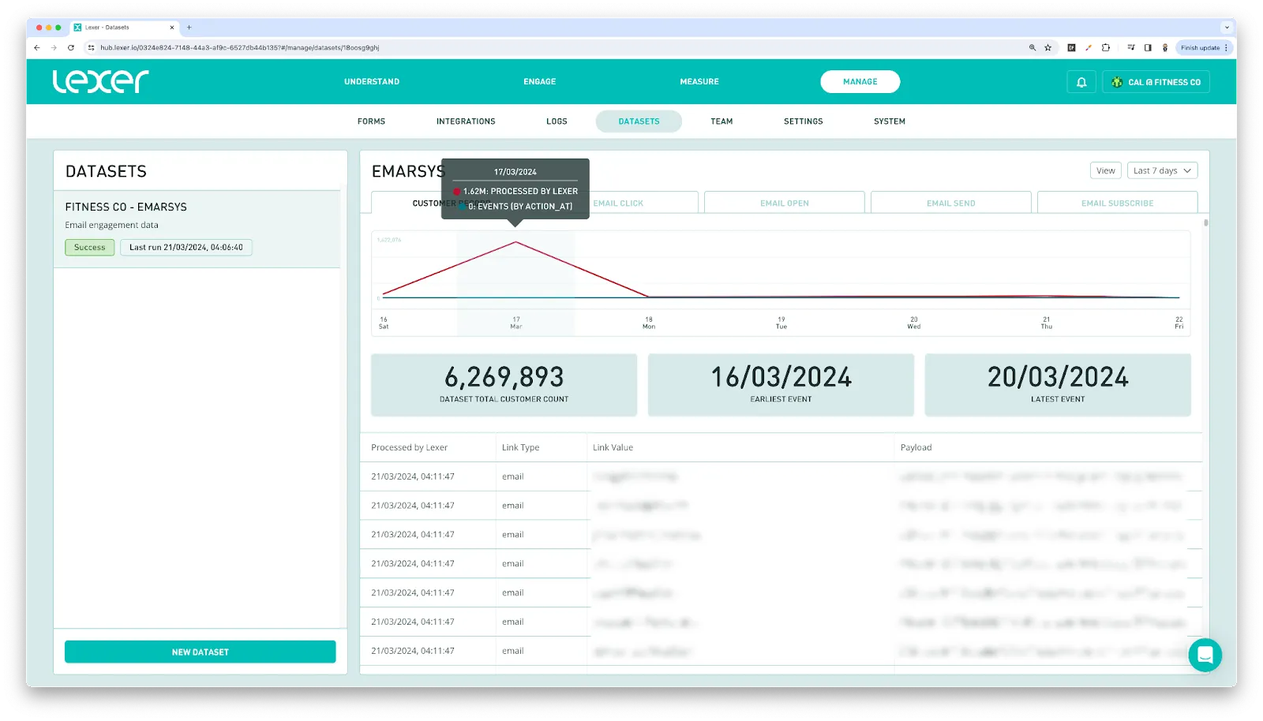Screen dimensions: 1263x721
Task: Click the View button
Action: pyautogui.click(x=1105, y=170)
